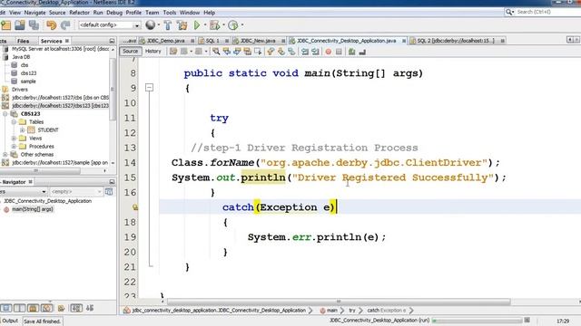Collapse the CBS123 schema node
Image resolution: width=581 pixels, height=326 pixels.
[5, 114]
